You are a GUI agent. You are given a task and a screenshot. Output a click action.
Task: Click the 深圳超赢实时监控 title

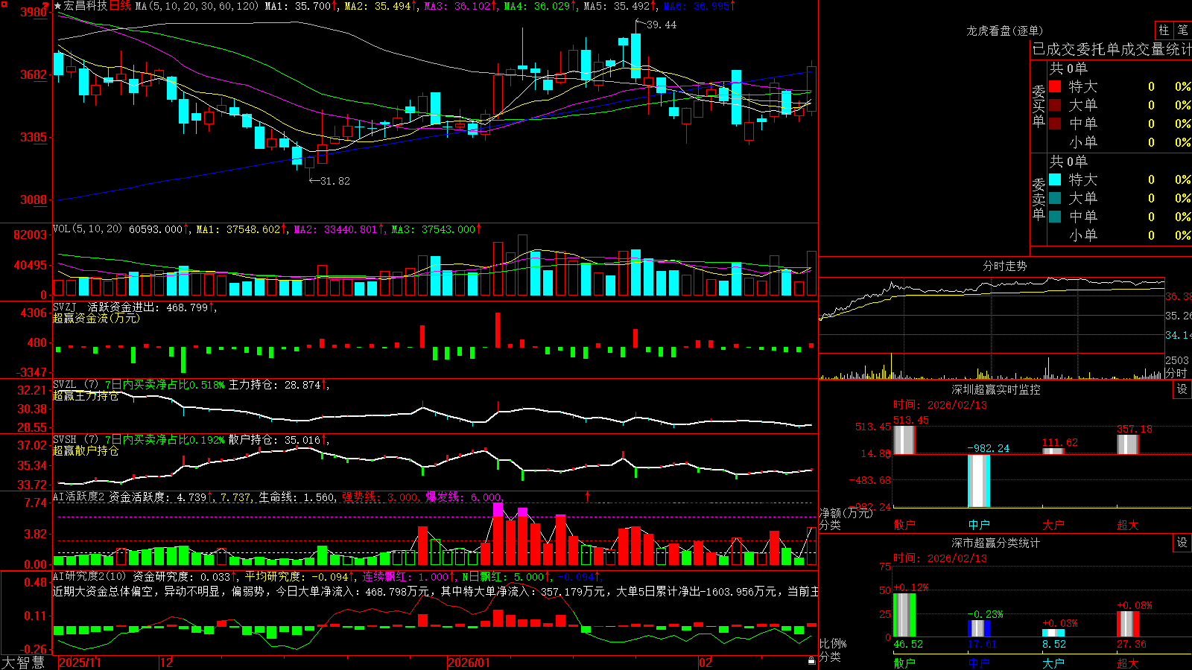pyautogui.click(x=996, y=389)
